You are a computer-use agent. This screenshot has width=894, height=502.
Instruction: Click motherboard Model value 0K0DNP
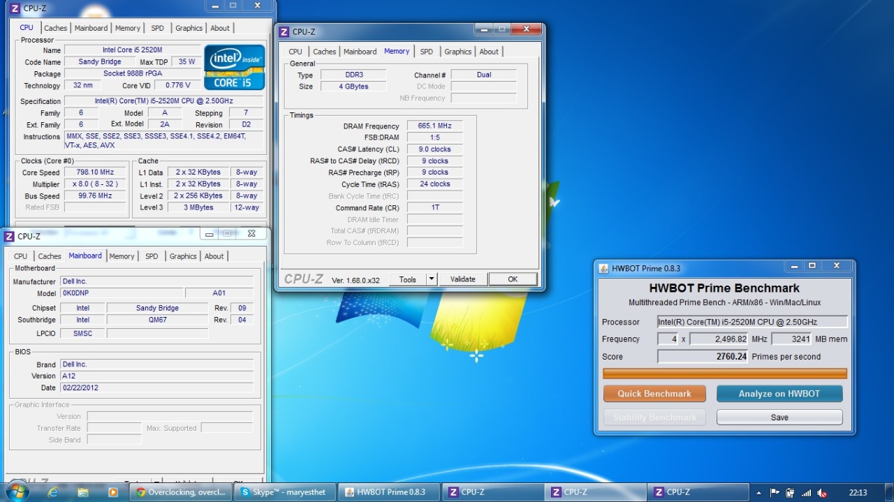point(121,293)
